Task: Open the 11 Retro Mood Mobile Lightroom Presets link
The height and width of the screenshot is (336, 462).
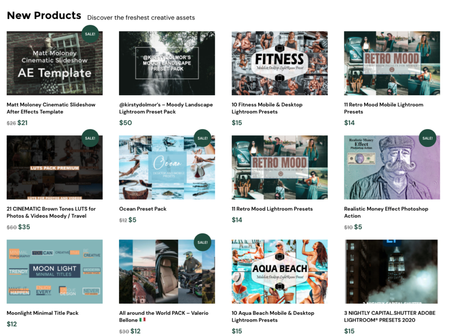Action: pyautogui.click(x=383, y=108)
